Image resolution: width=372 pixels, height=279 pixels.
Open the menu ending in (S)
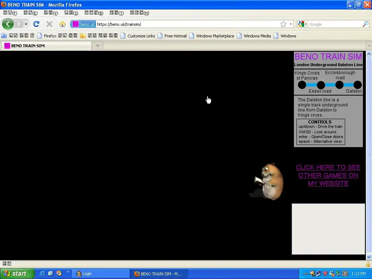pos(71,13)
